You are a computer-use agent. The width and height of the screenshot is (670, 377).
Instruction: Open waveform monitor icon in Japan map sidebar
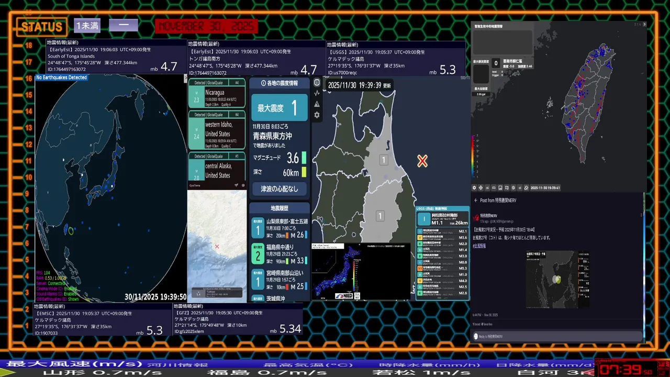(x=317, y=93)
